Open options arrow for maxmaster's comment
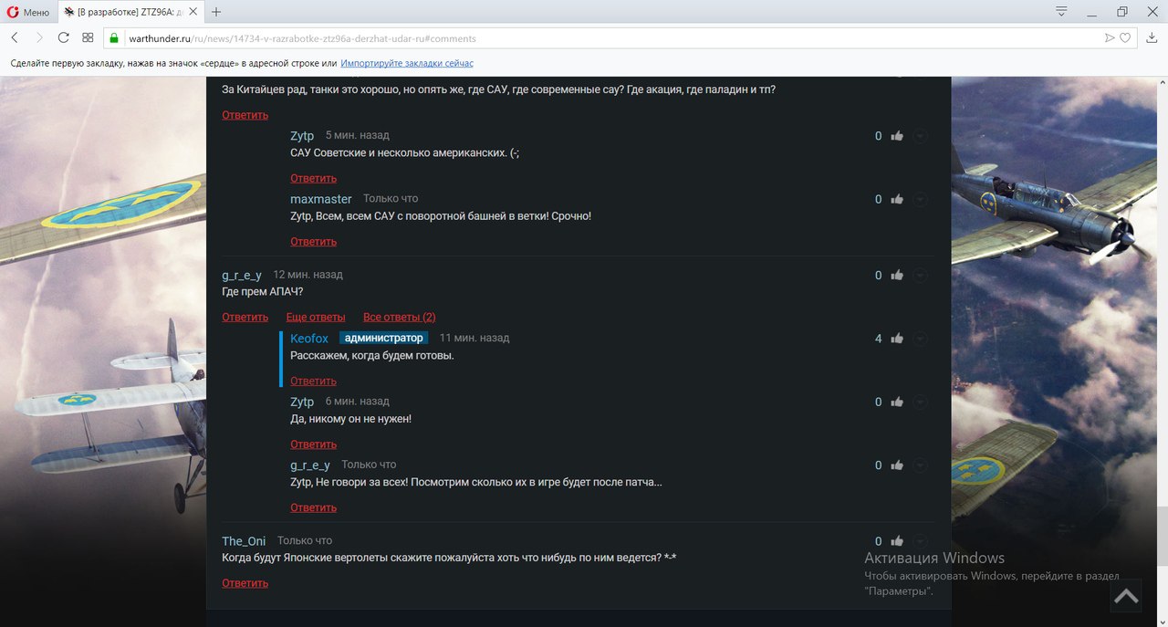 (x=920, y=199)
